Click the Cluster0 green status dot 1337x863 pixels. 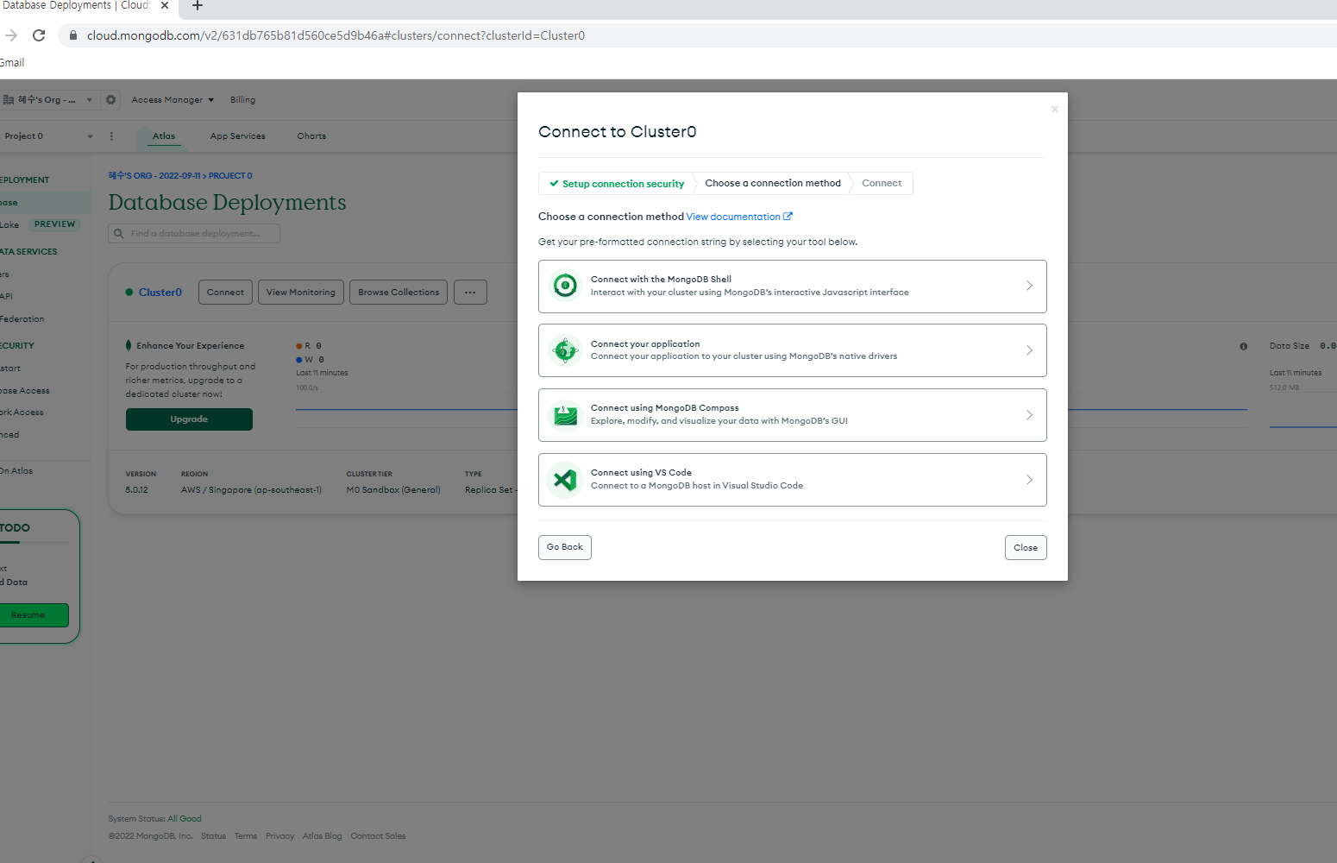click(129, 293)
